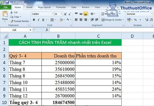154x106 pixels.
Task: Open the Calibri font name dropdown
Action: coord(53,14)
